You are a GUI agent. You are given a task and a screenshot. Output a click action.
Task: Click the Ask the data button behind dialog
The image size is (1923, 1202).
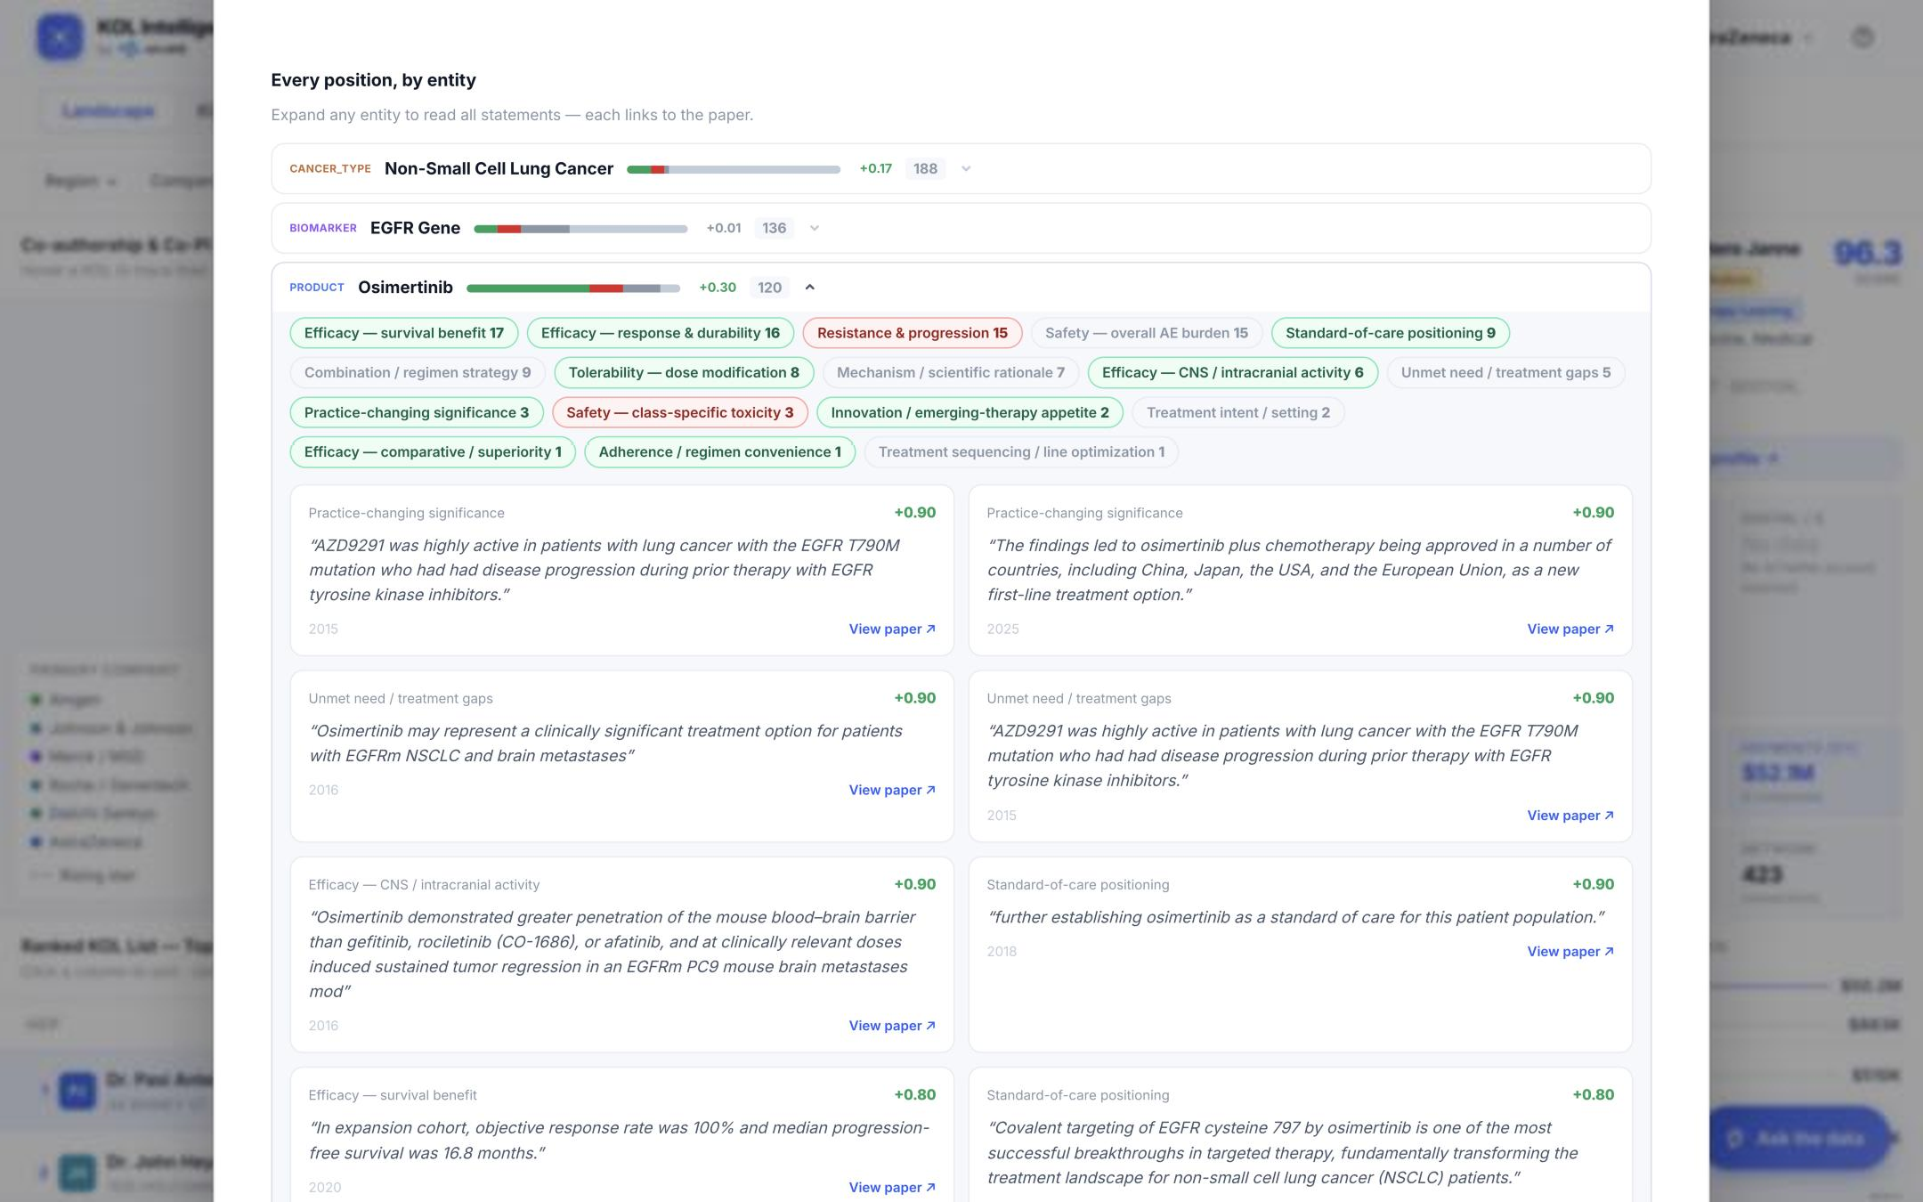click(x=1798, y=1138)
